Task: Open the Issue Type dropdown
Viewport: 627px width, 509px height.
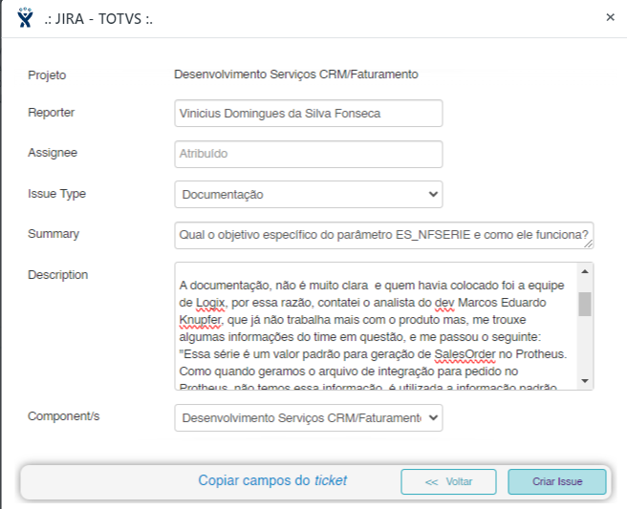Action: pyautogui.click(x=309, y=195)
